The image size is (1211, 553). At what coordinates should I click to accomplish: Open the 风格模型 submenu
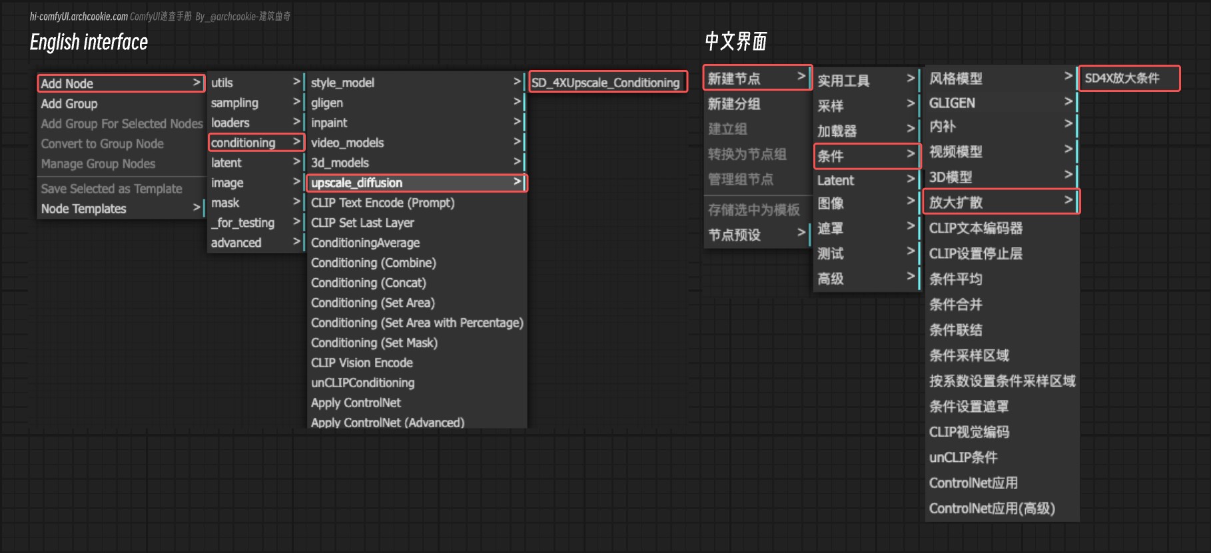[1001, 78]
